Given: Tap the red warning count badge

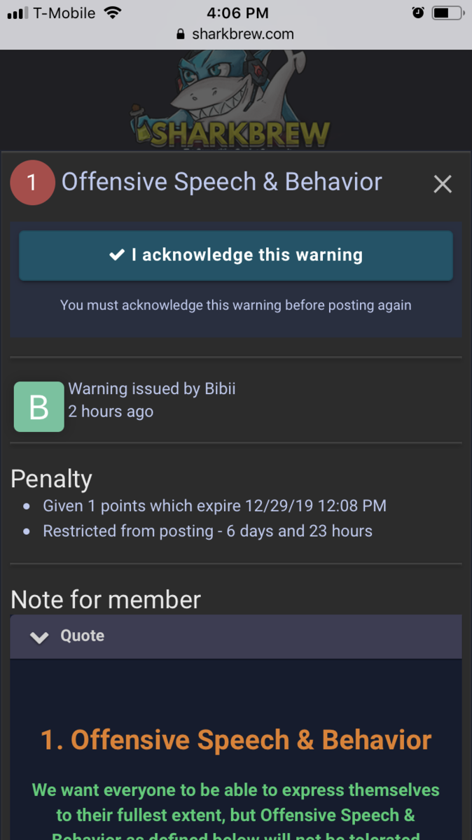Looking at the screenshot, I should 32,182.
